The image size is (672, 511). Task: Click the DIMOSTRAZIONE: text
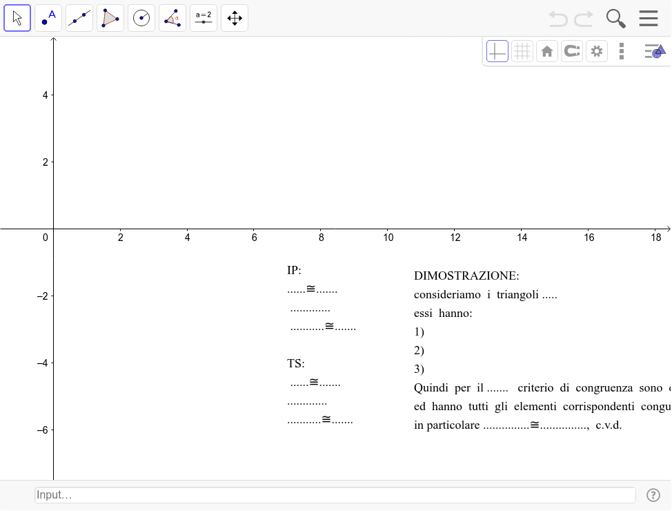point(466,276)
